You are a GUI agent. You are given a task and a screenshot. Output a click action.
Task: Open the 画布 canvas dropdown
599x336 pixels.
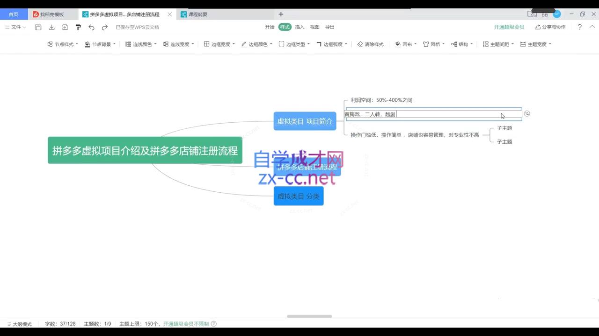click(x=406, y=44)
